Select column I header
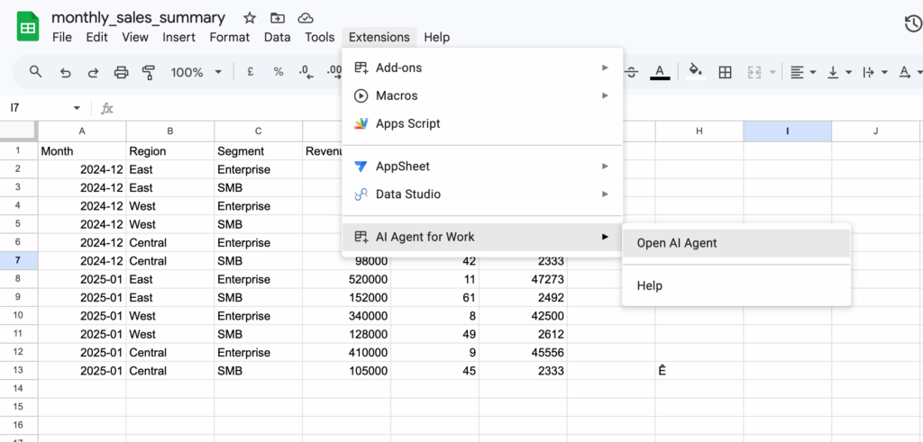Screen dimensions: 923x442 click(x=787, y=131)
